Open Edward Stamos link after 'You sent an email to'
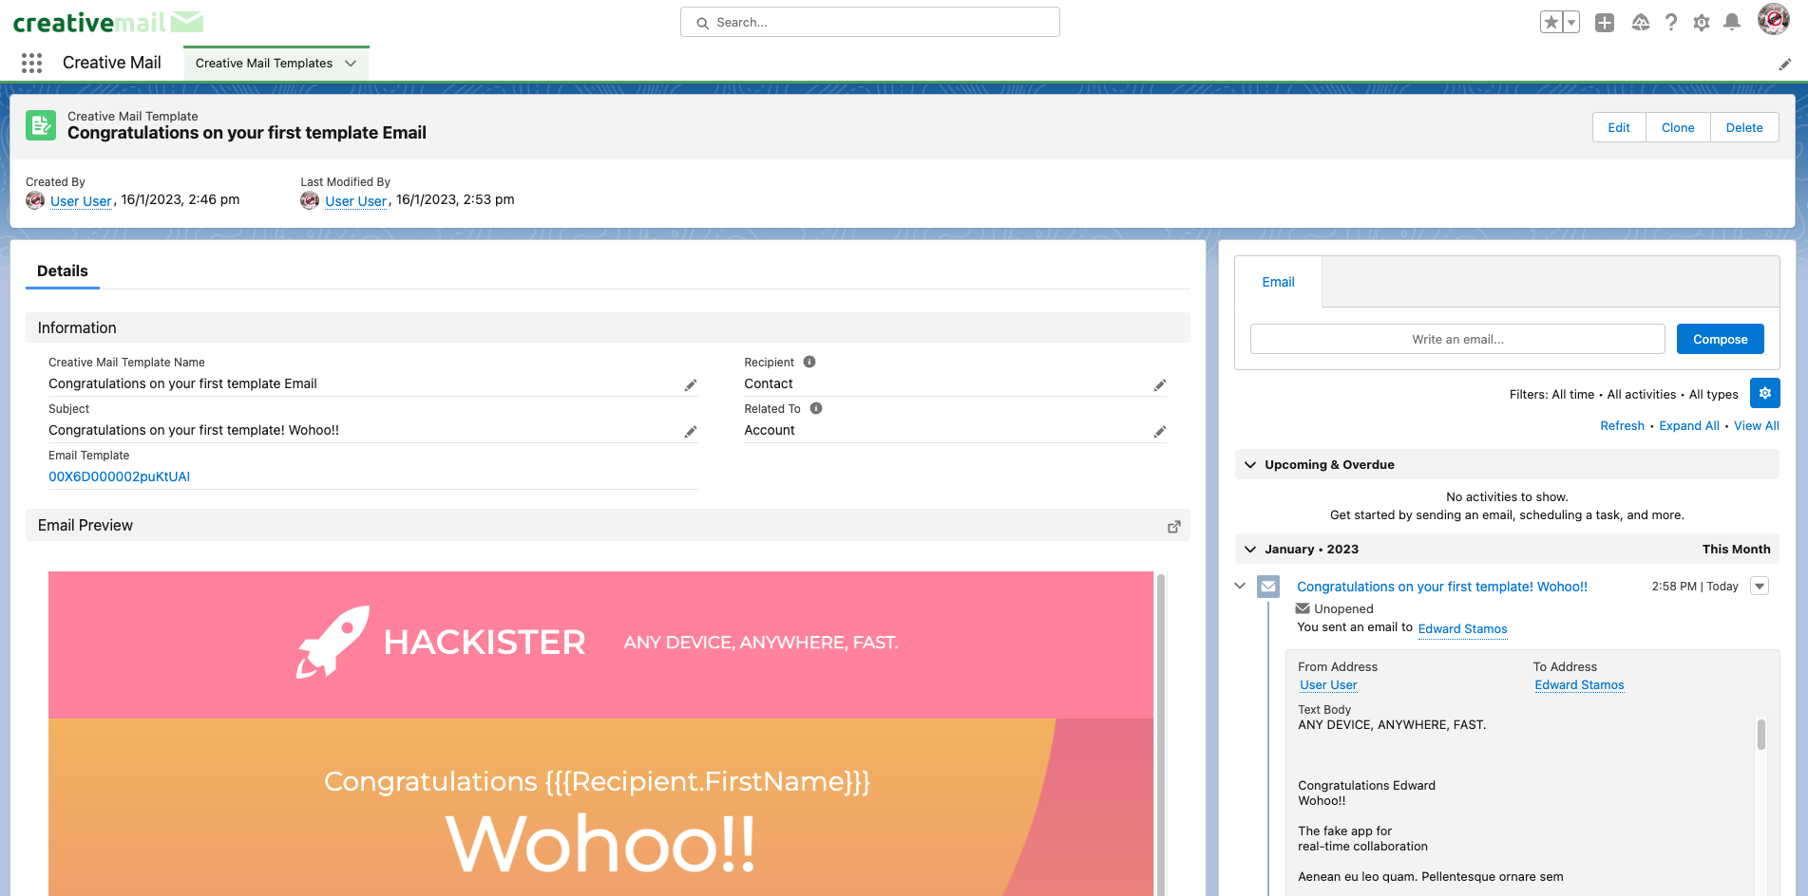This screenshot has height=896, width=1808. coord(1462,629)
